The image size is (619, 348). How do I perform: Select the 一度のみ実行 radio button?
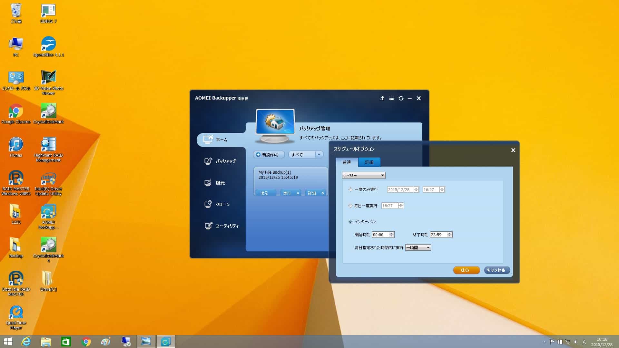click(350, 189)
